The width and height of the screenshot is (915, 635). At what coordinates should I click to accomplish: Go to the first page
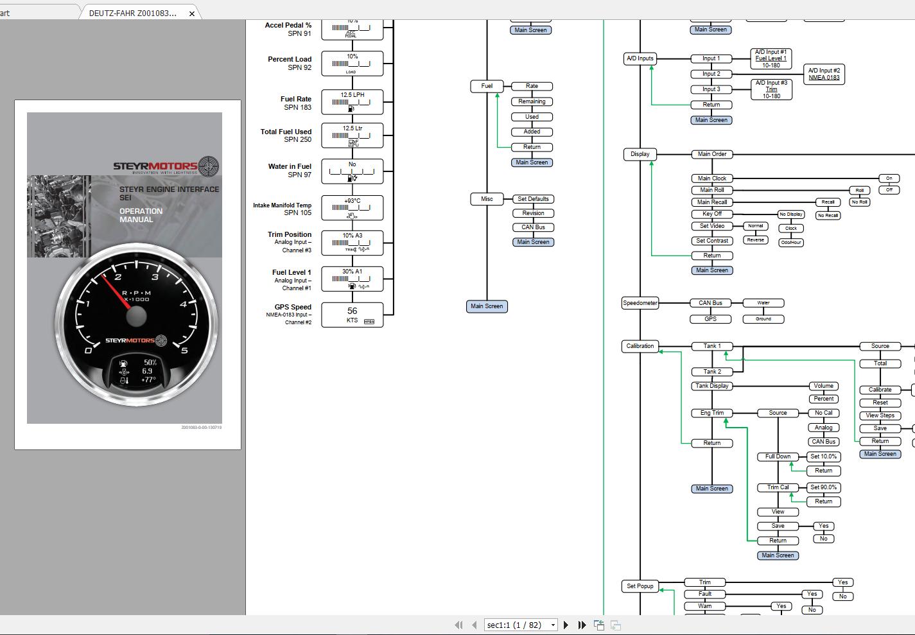458,625
